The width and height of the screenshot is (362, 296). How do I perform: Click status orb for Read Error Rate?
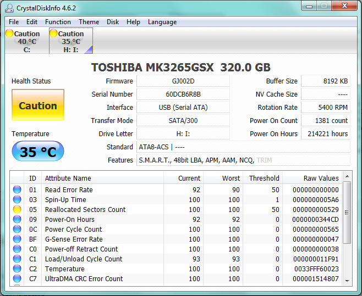17,189
